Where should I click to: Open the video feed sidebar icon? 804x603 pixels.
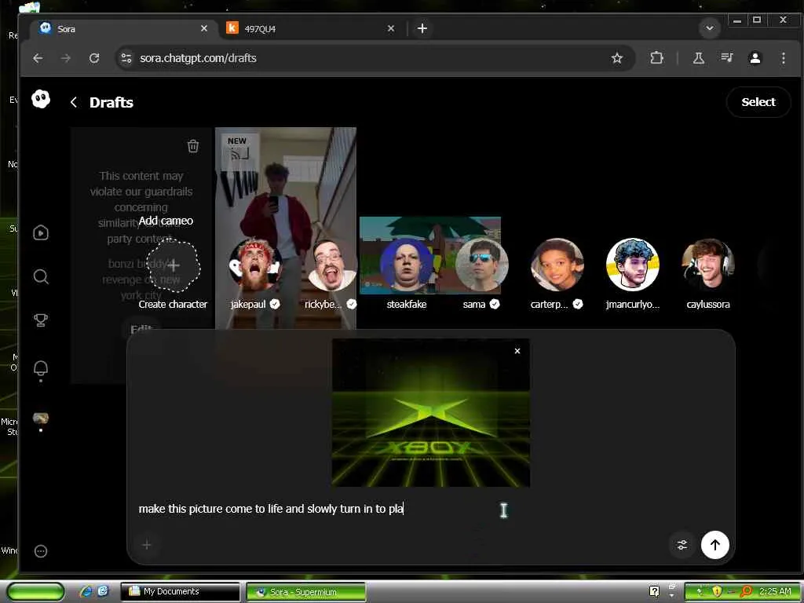(41, 232)
